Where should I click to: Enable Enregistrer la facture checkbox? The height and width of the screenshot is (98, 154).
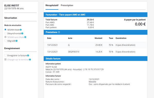pos(5,55)
